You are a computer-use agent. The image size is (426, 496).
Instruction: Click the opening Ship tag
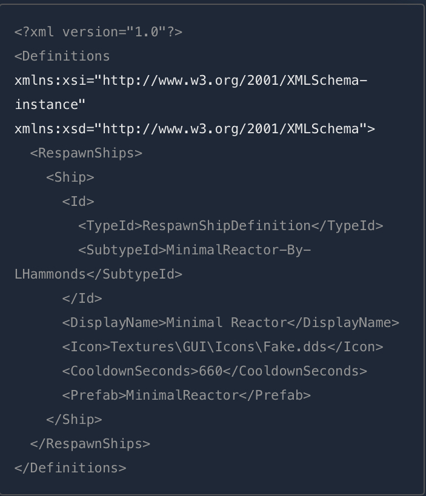[70, 177]
